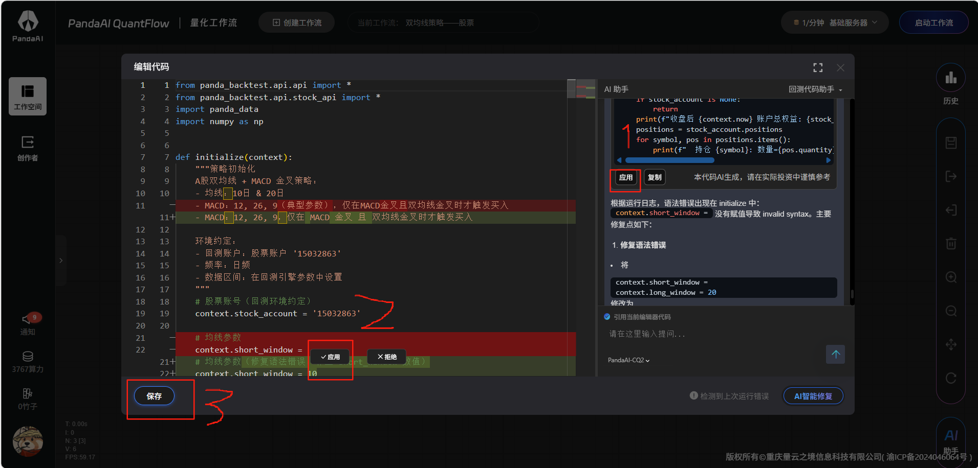Open the 创作者 creator sidebar icon

click(x=28, y=148)
